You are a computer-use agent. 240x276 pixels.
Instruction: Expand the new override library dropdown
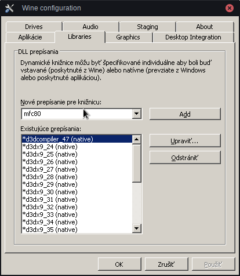tap(137, 114)
